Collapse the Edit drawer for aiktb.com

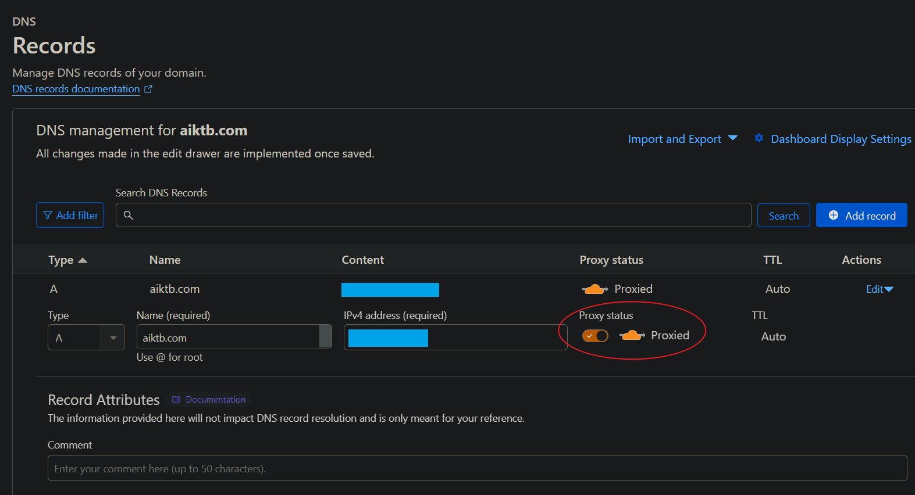coord(880,289)
